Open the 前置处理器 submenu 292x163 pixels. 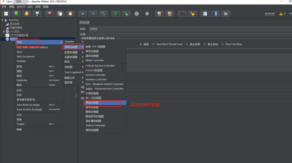point(74,52)
